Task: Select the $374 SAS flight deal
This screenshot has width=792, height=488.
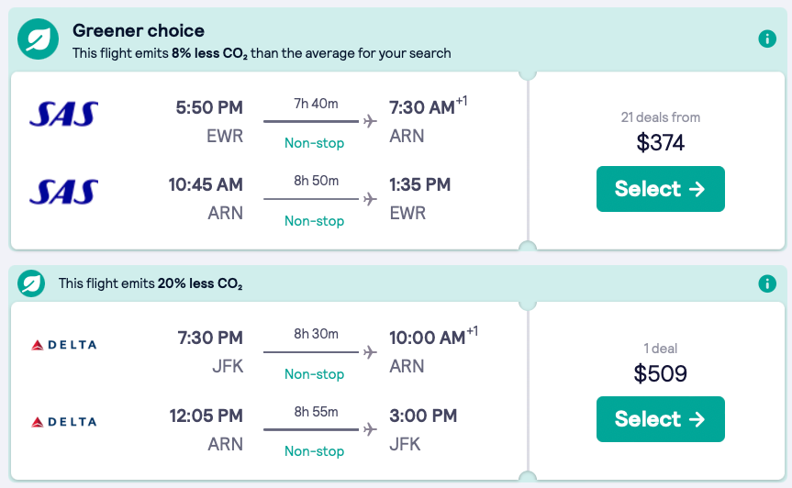Action: pos(660,189)
